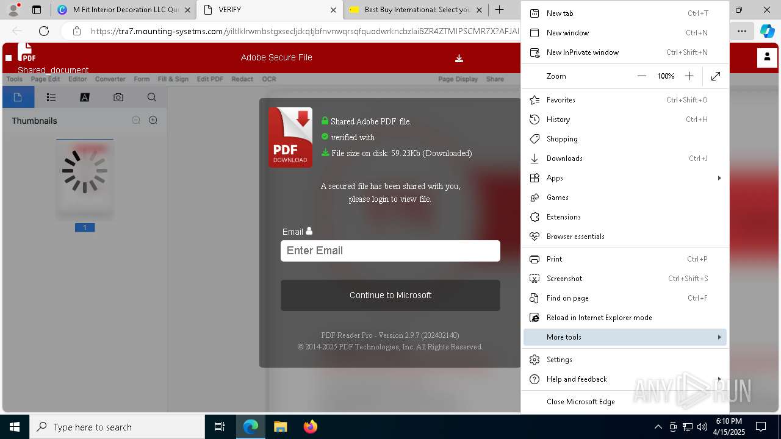The height and width of the screenshot is (439, 781).
Task: Open Downloads from the menu
Action: pos(625,159)
